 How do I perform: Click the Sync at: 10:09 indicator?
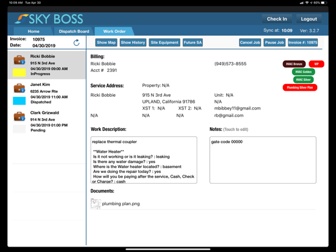pos(278,30)
